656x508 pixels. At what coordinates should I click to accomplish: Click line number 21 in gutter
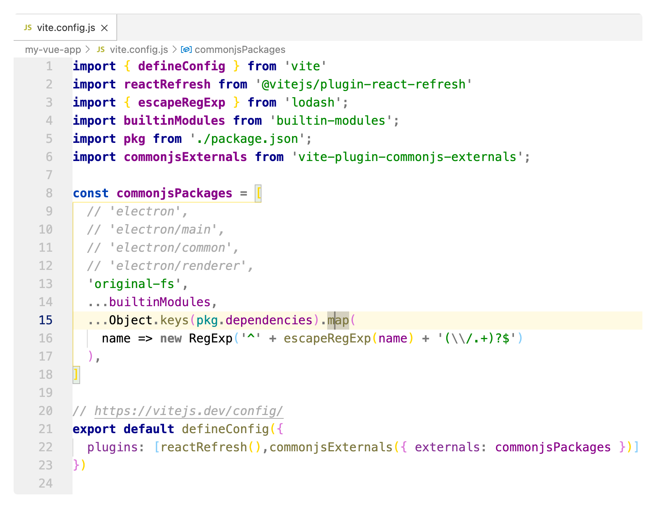(x=46, y=429)
